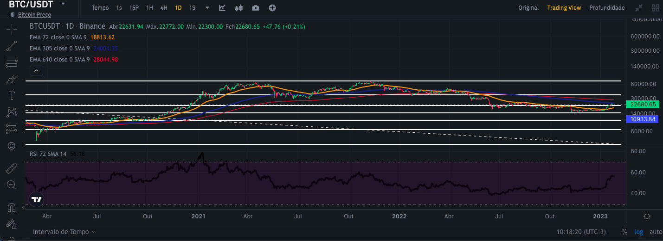Open the prediction and measurement tools
Screen dimensions: 663x241
click(12, 129)
